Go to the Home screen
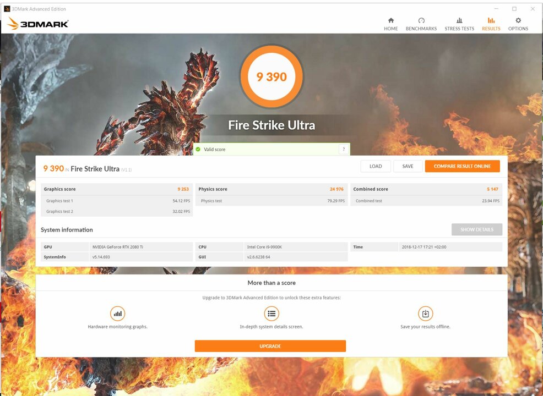 pos(390,24)
